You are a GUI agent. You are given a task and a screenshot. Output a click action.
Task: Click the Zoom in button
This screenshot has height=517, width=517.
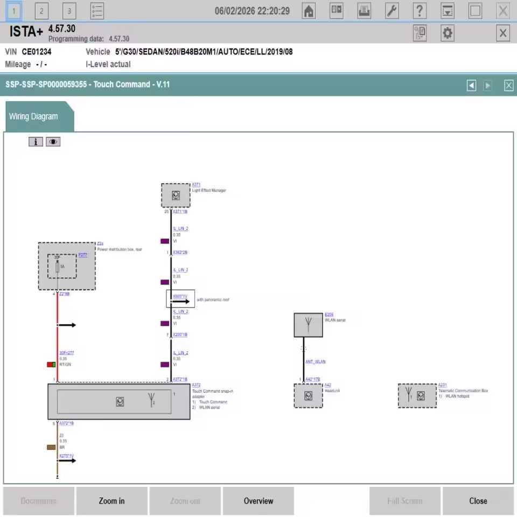pos(112,501)
